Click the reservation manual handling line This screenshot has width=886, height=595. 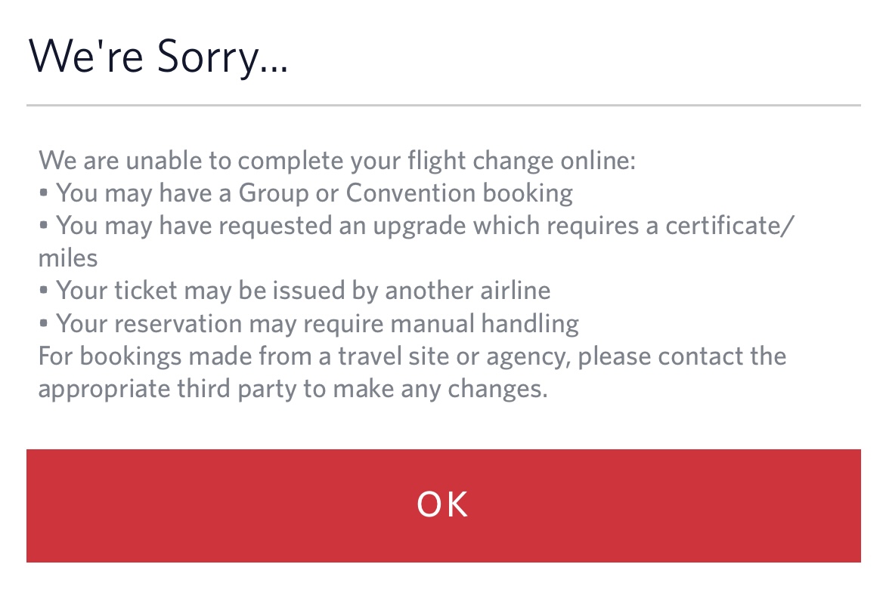[318, 323]
